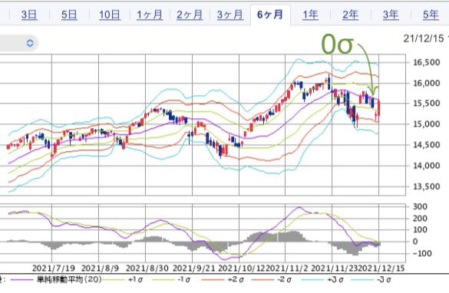Switch chart range to 1ヶ月

click(150, 15)
